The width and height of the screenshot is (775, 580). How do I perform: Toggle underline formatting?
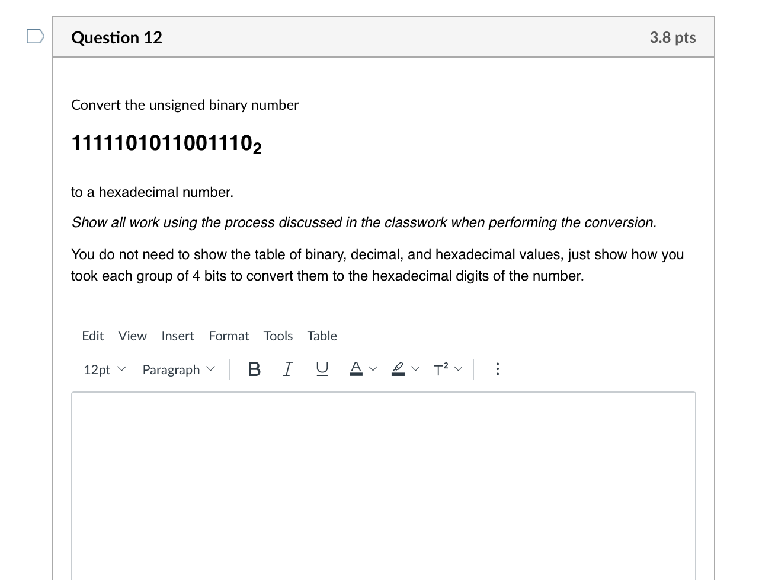point(321,369)
